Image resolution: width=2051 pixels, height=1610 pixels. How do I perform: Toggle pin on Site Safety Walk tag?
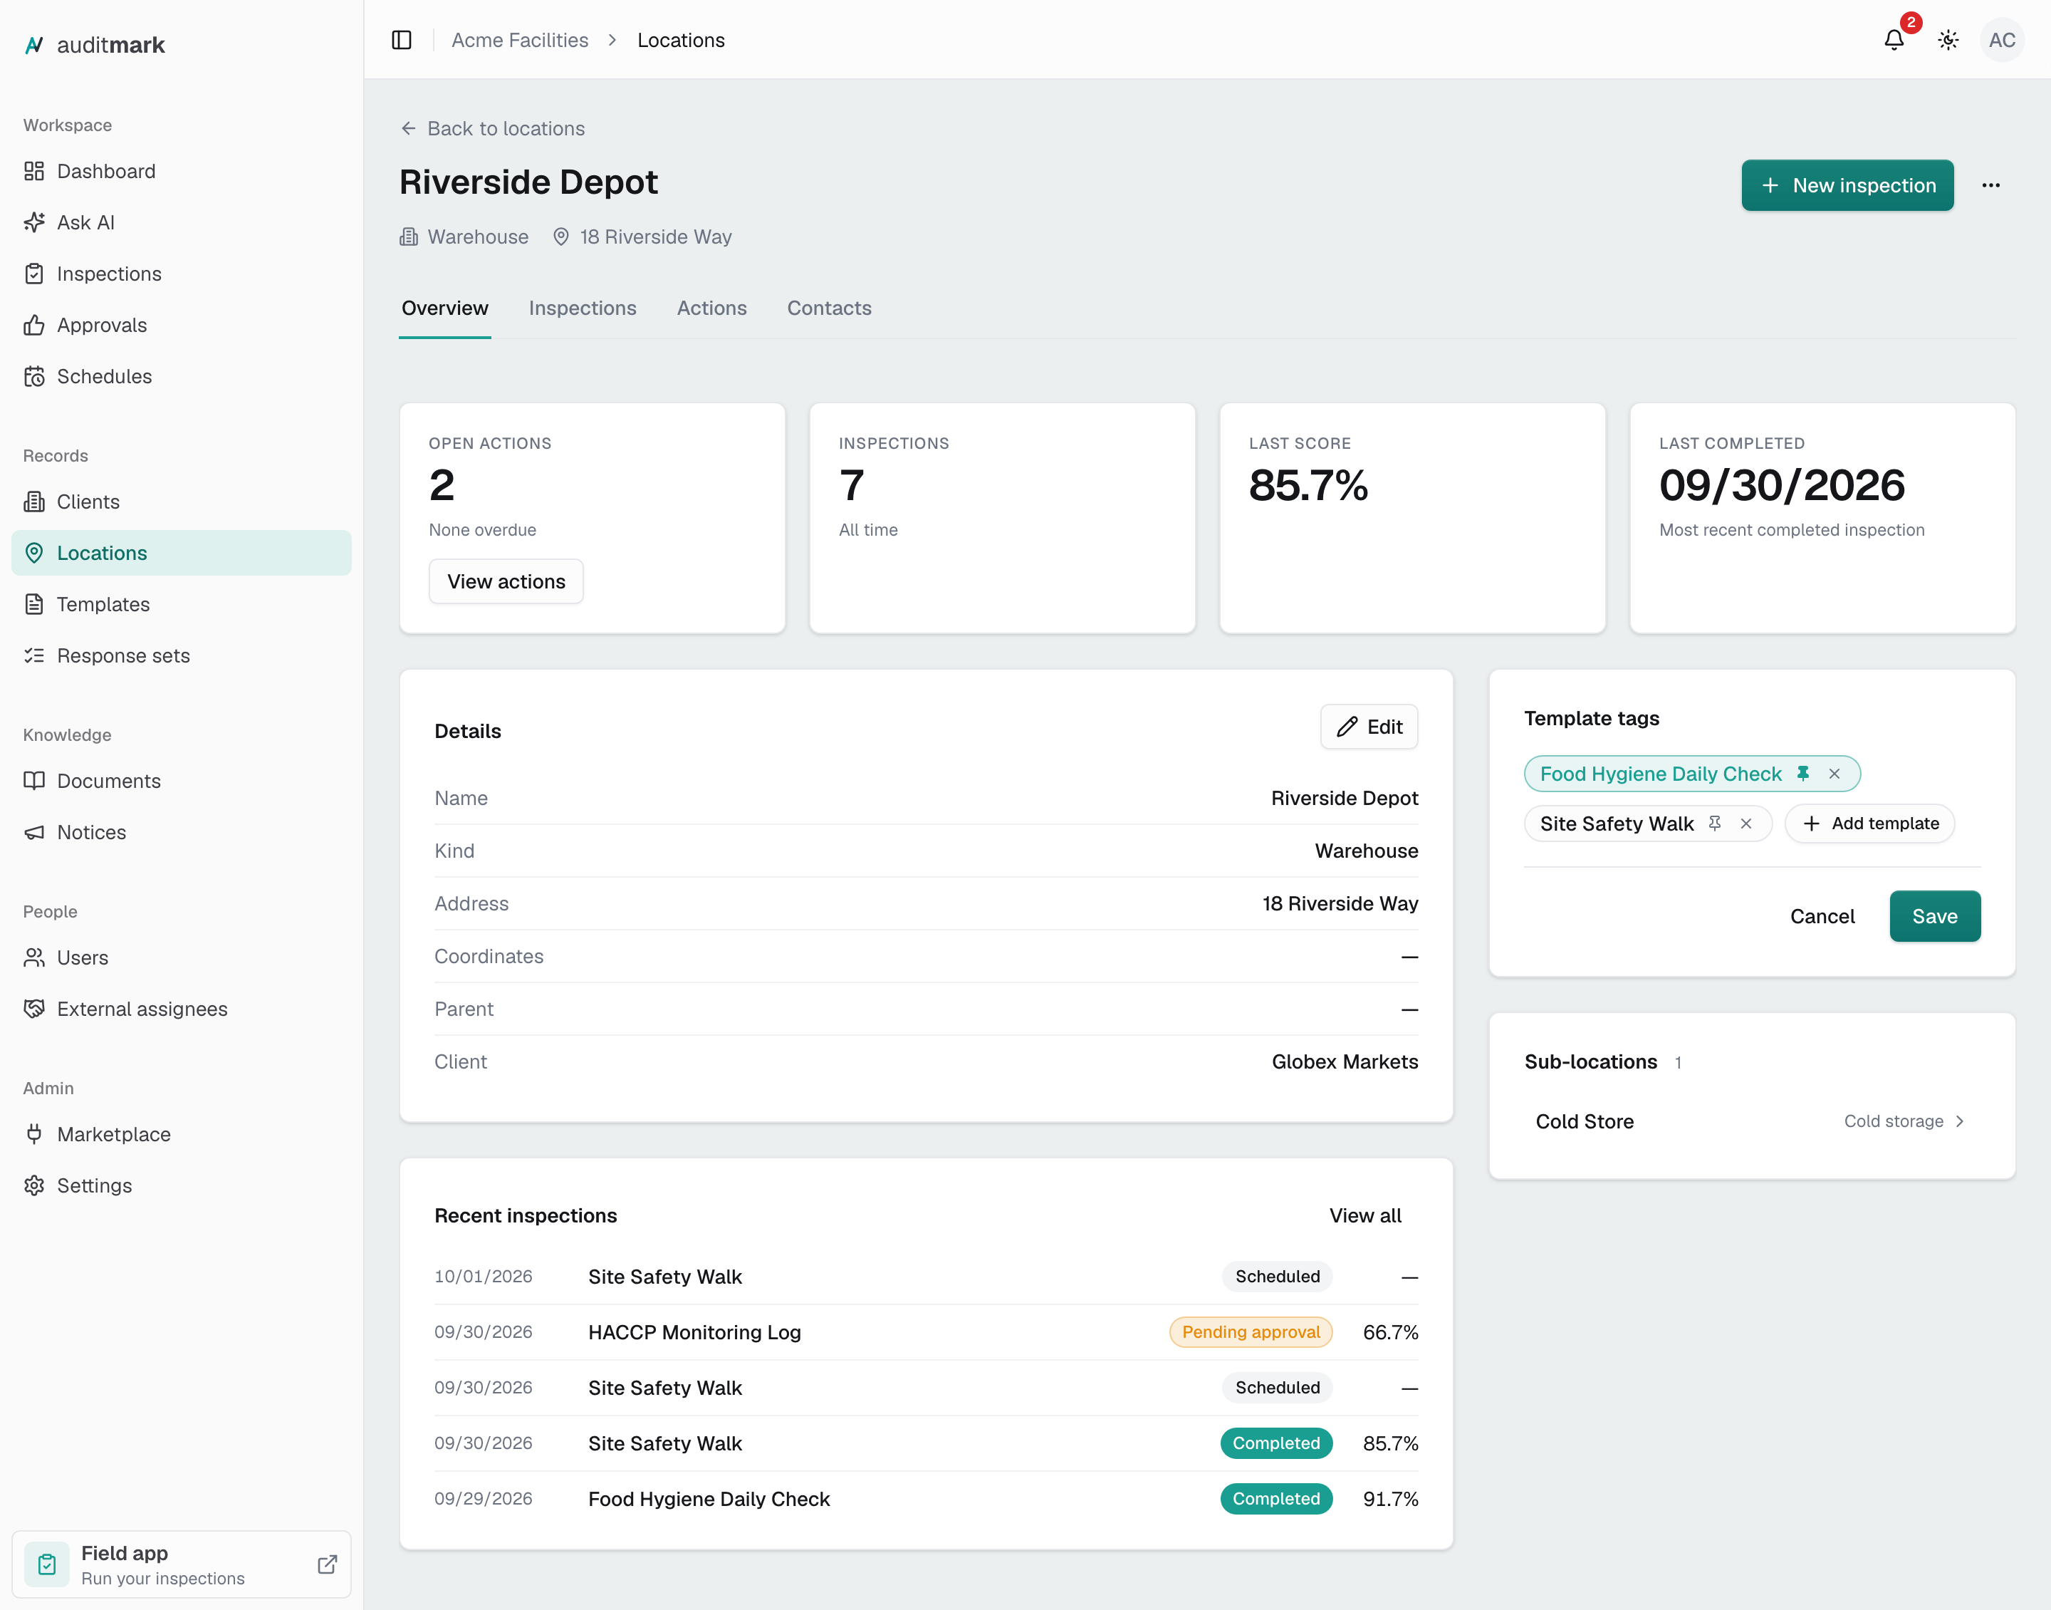(x=1715, y=823)
